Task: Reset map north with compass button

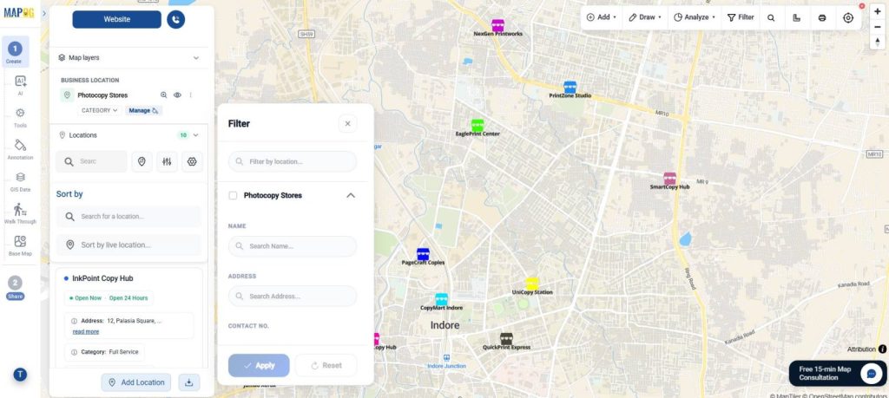Action: [x=878, y=42]
